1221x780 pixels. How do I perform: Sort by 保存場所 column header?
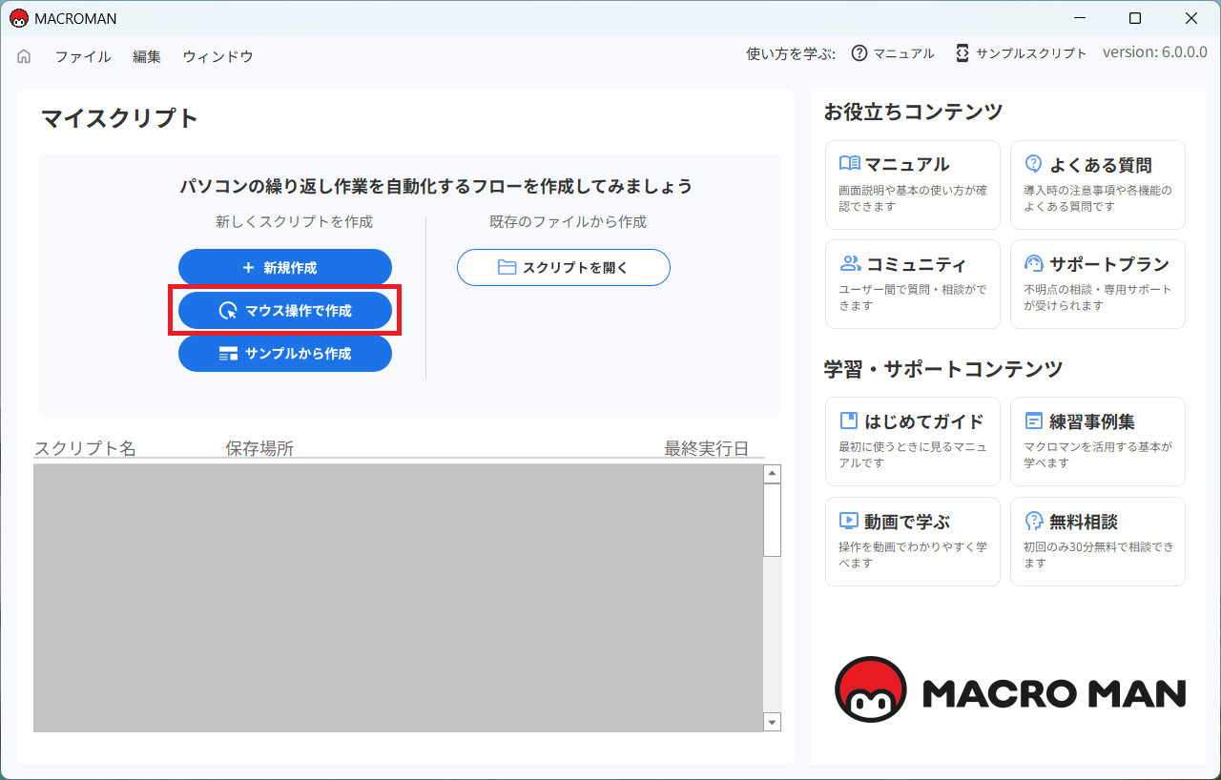click(259, 448)
